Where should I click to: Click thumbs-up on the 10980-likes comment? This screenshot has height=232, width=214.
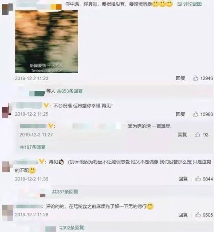[x=195, y=114]
